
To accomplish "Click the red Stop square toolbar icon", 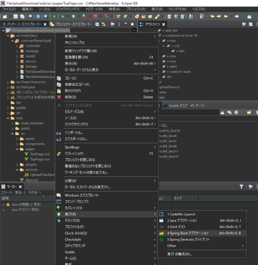I will coord(95,16).
